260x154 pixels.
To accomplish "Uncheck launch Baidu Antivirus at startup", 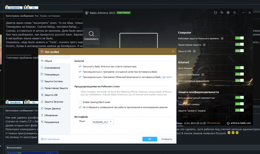I will point(80,66).
